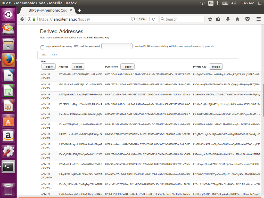Toggle the Path column visibility
This screenshot has width=264, height=198.
(48, 67)
